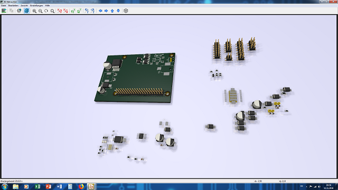
Task: Rotate Y clockwise with first green icon
Action: click(73, 11)
